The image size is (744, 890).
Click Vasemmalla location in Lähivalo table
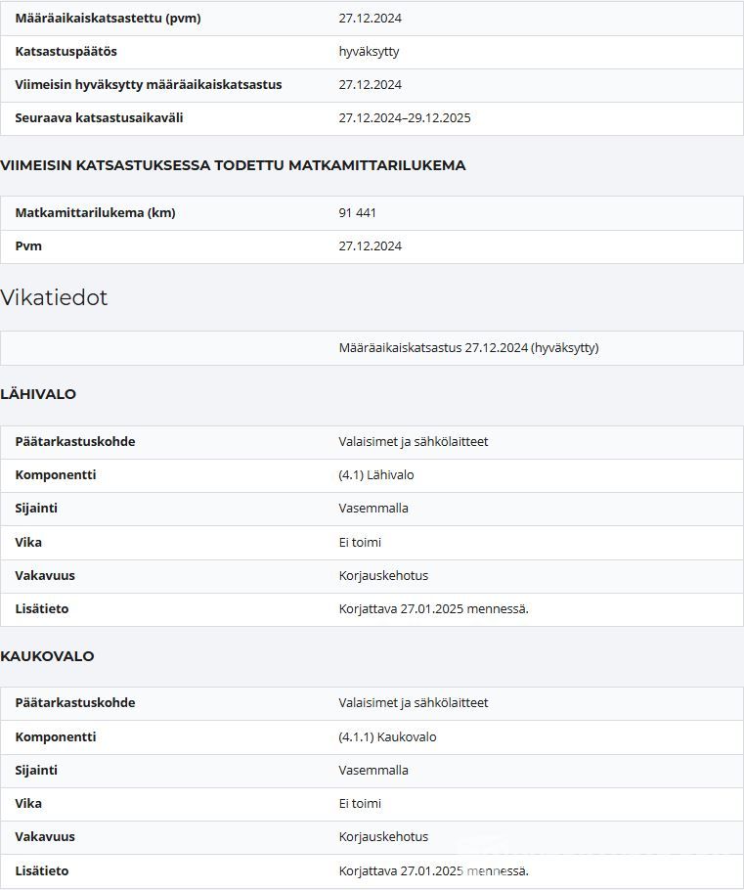pyautogui.click(x=373, y=509)
